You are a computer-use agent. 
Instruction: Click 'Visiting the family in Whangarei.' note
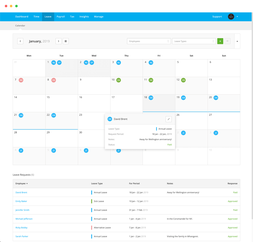click(183, 236)
